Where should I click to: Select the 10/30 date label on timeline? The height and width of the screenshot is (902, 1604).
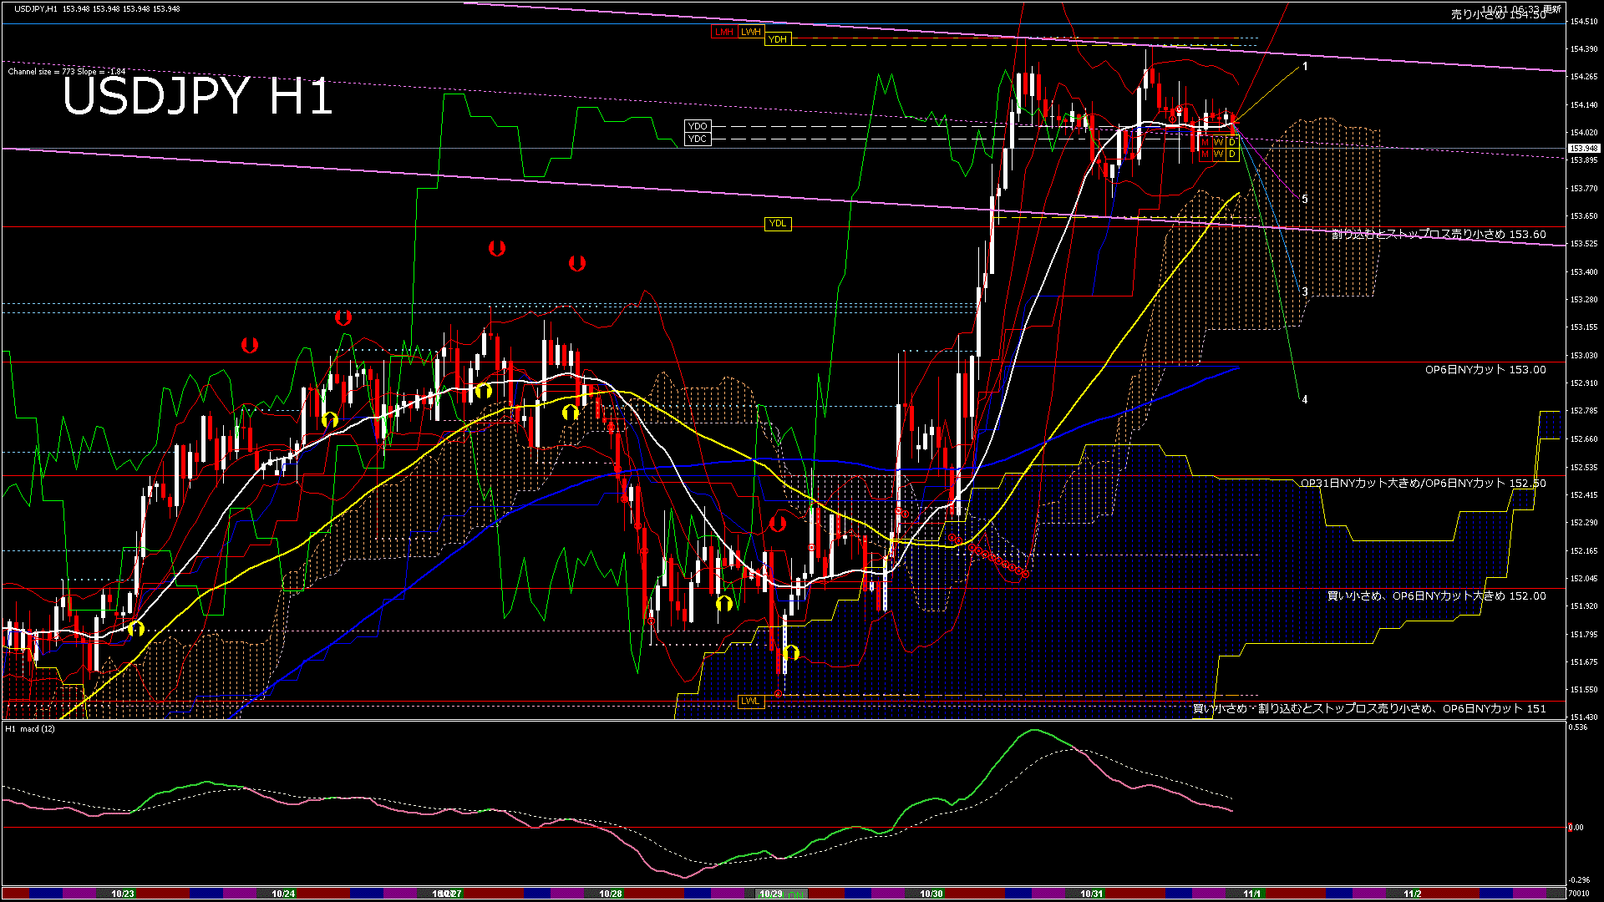[x=931, y=894]
